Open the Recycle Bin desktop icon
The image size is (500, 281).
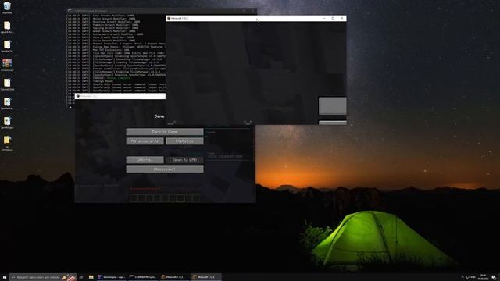pos(7,8)
